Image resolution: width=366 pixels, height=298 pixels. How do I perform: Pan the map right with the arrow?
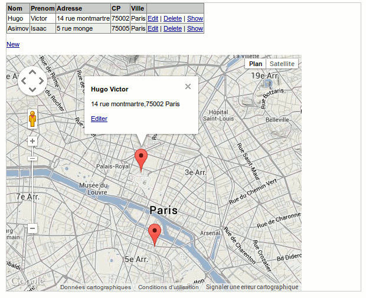pos(42,81)
